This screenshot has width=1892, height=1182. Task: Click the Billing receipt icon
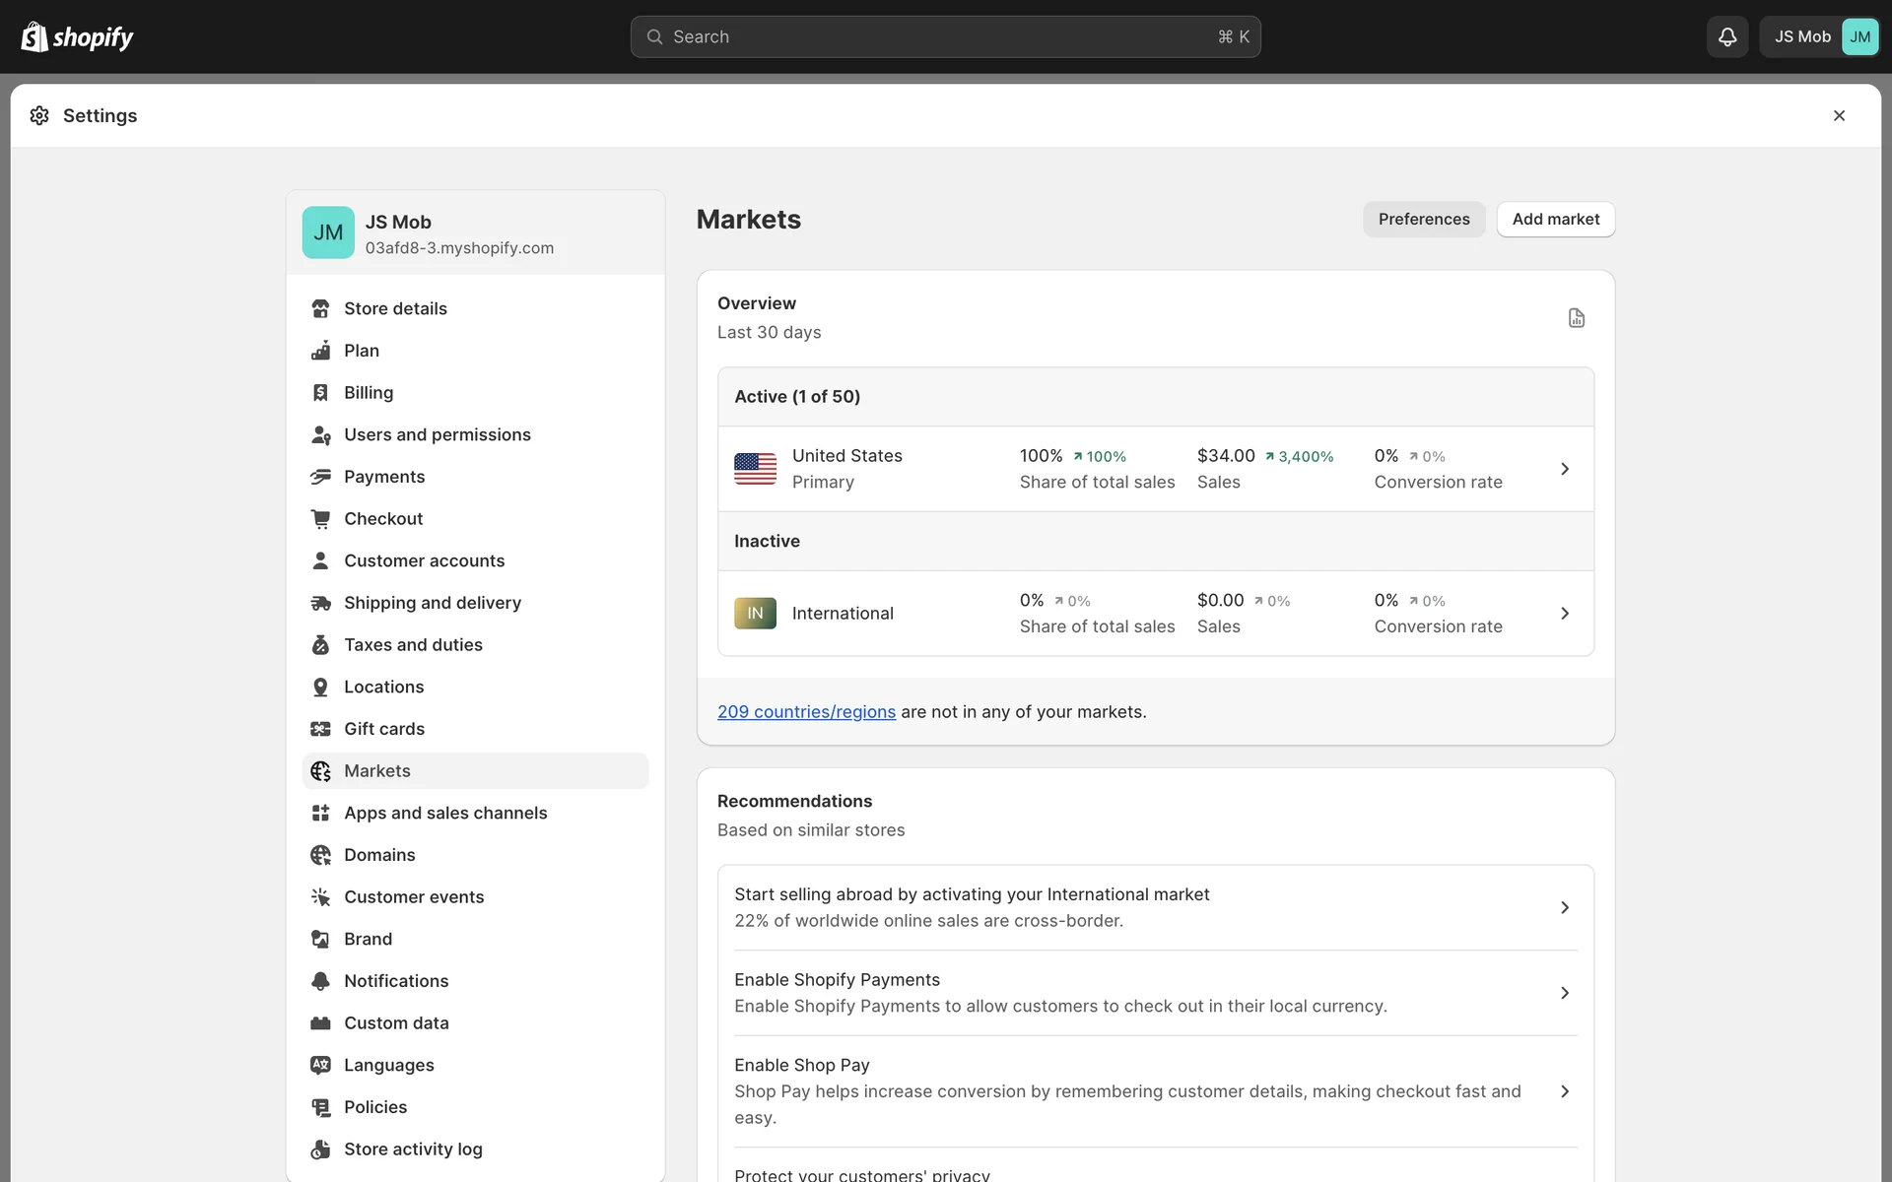coord(320,393)
